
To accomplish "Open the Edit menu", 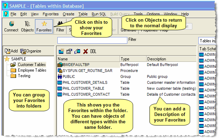I will tap(23, 14).
